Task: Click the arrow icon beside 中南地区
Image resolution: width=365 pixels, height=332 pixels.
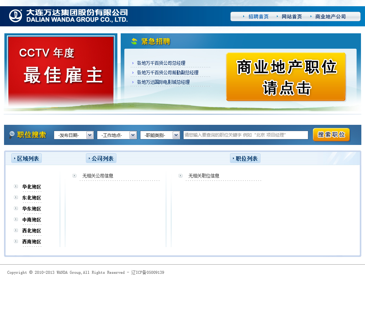Action: 16,219
